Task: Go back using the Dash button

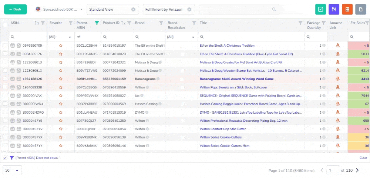Action: [15, 9]
